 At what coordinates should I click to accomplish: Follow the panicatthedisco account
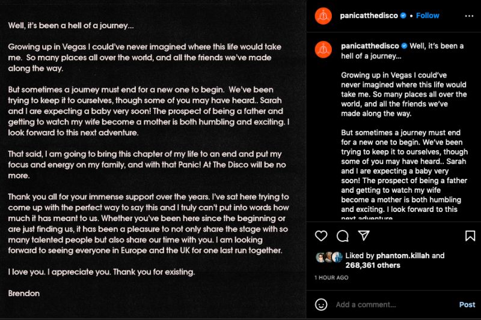(428, 16)
